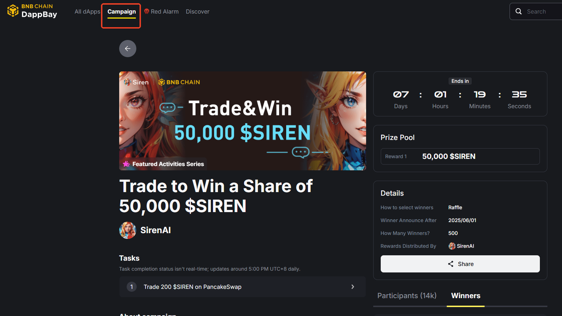Open the SirenAI organizer name link
The image size is (562, 316).
156,230
